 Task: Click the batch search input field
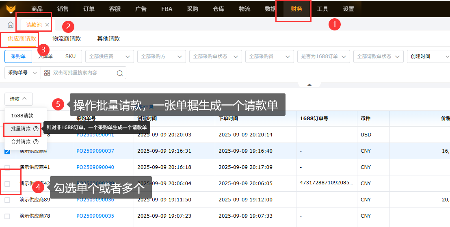(81, 73)
